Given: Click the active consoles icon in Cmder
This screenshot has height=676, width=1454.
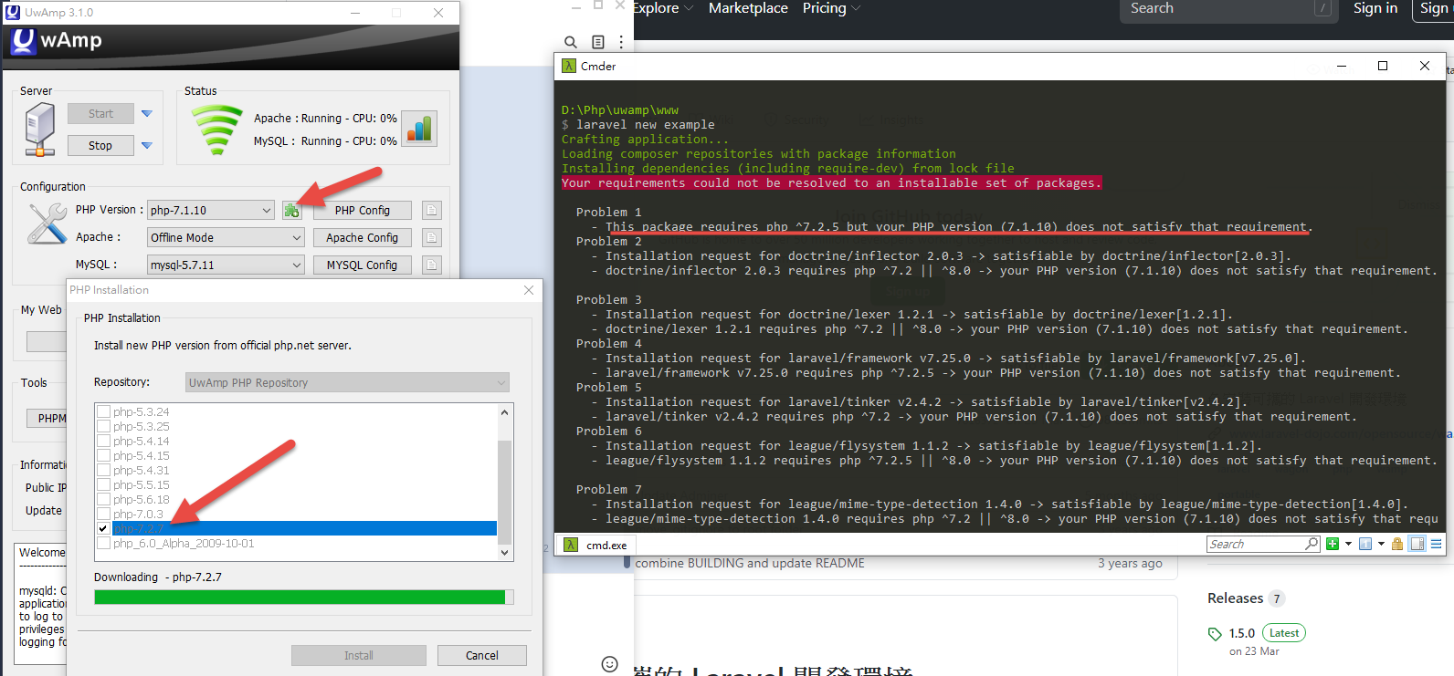Looking at the screenshot, I should coord(1365,544).
